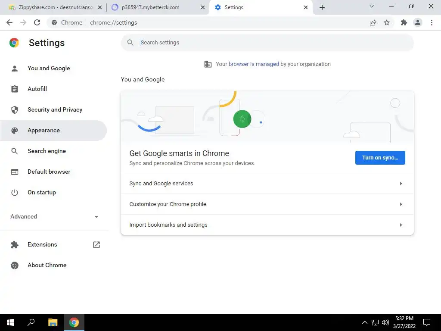Open a new tab with plus button

[322, 7]
